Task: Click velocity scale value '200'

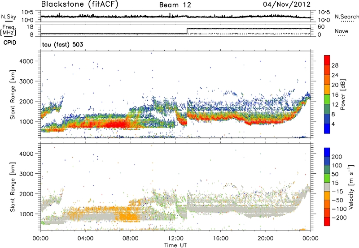Action: tap(337, 157)
